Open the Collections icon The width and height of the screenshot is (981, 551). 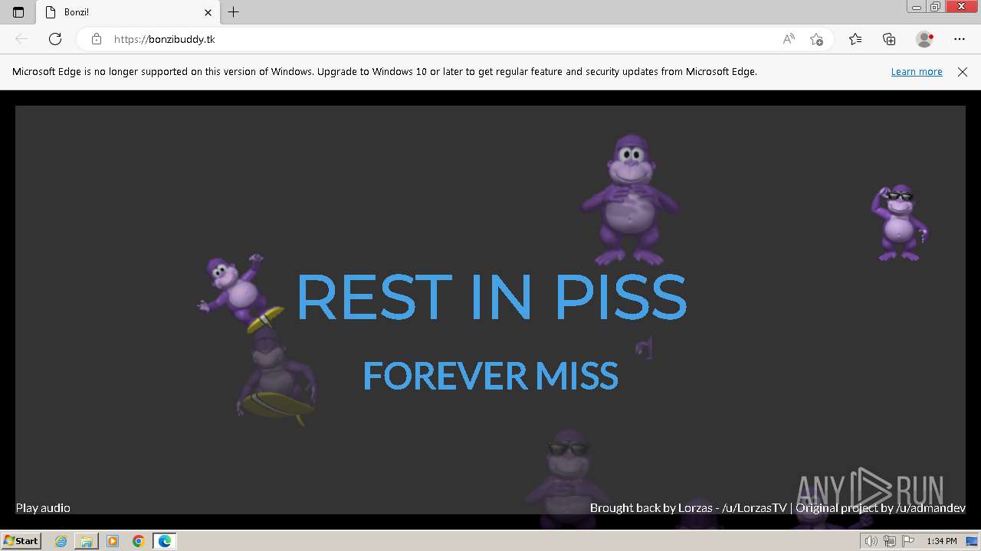pos(889,39)
